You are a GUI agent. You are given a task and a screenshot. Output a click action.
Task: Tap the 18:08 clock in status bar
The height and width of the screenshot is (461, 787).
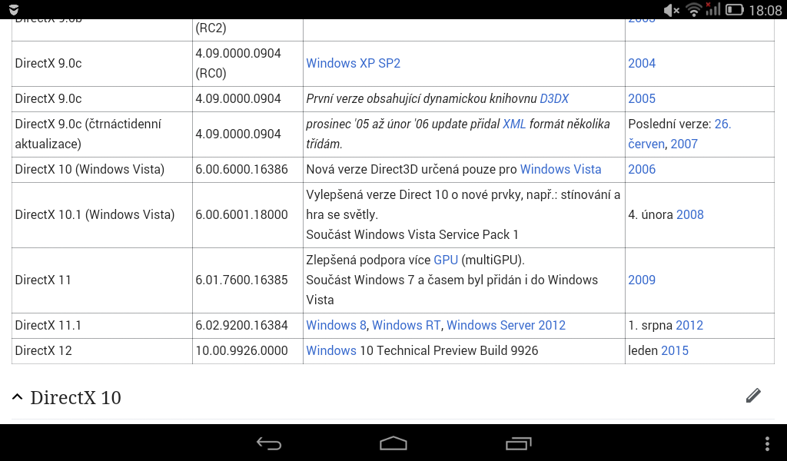[x=765, y=10]
